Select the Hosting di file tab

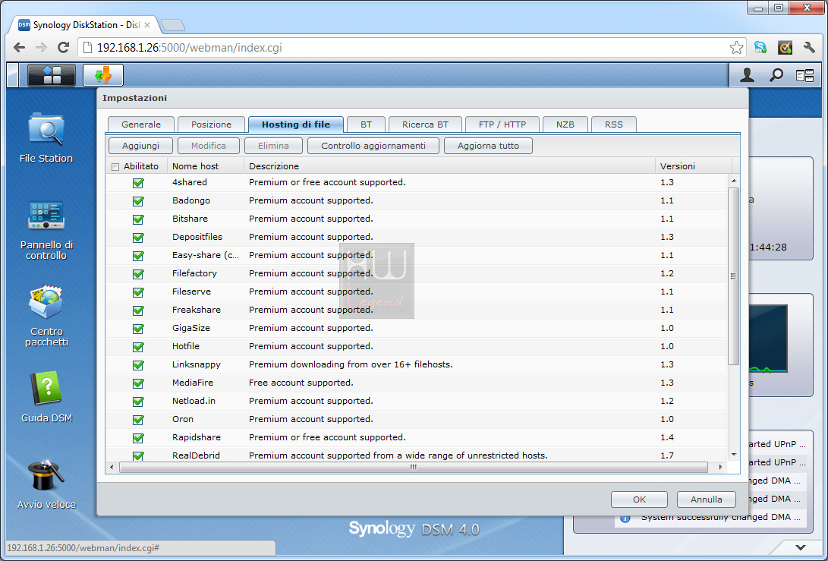point(296,124)
